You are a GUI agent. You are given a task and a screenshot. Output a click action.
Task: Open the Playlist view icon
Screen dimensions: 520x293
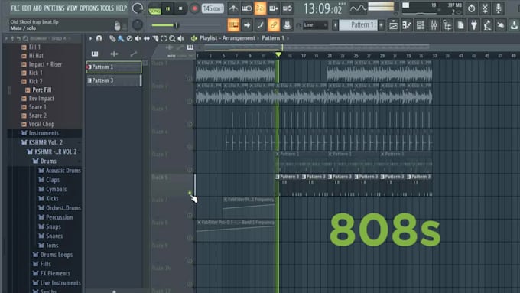[x=393, y=25]
